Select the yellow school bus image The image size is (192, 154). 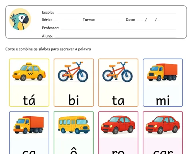tap(74, 125)
